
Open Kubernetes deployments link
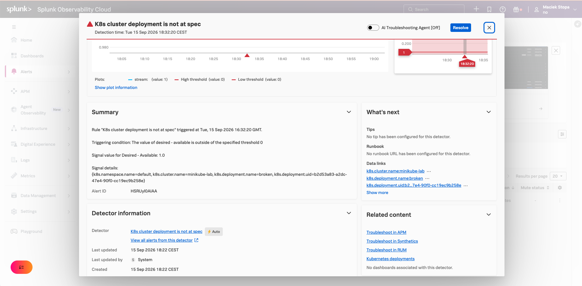click(x=391, y=259)
